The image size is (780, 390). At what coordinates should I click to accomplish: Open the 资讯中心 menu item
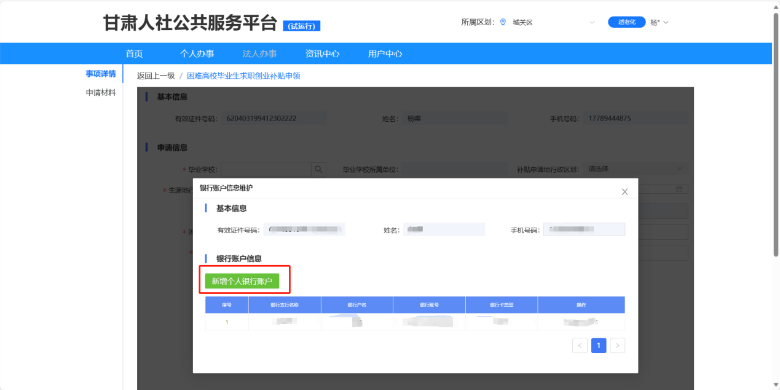(322, 54)
